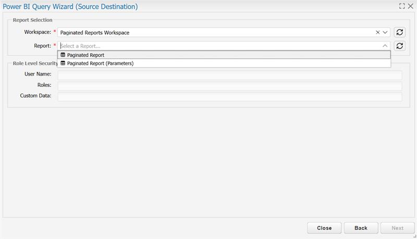
Task: Select the Paginated Report option
Action: tap(224, 55)
